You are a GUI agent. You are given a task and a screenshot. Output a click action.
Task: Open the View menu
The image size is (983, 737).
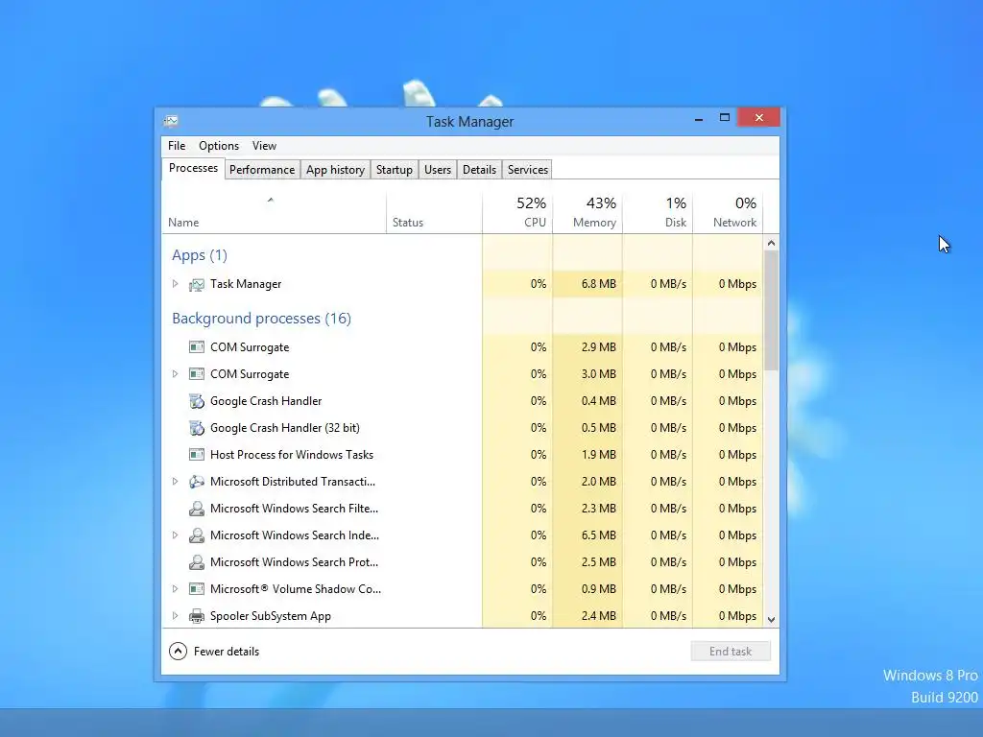pos(264,146)
